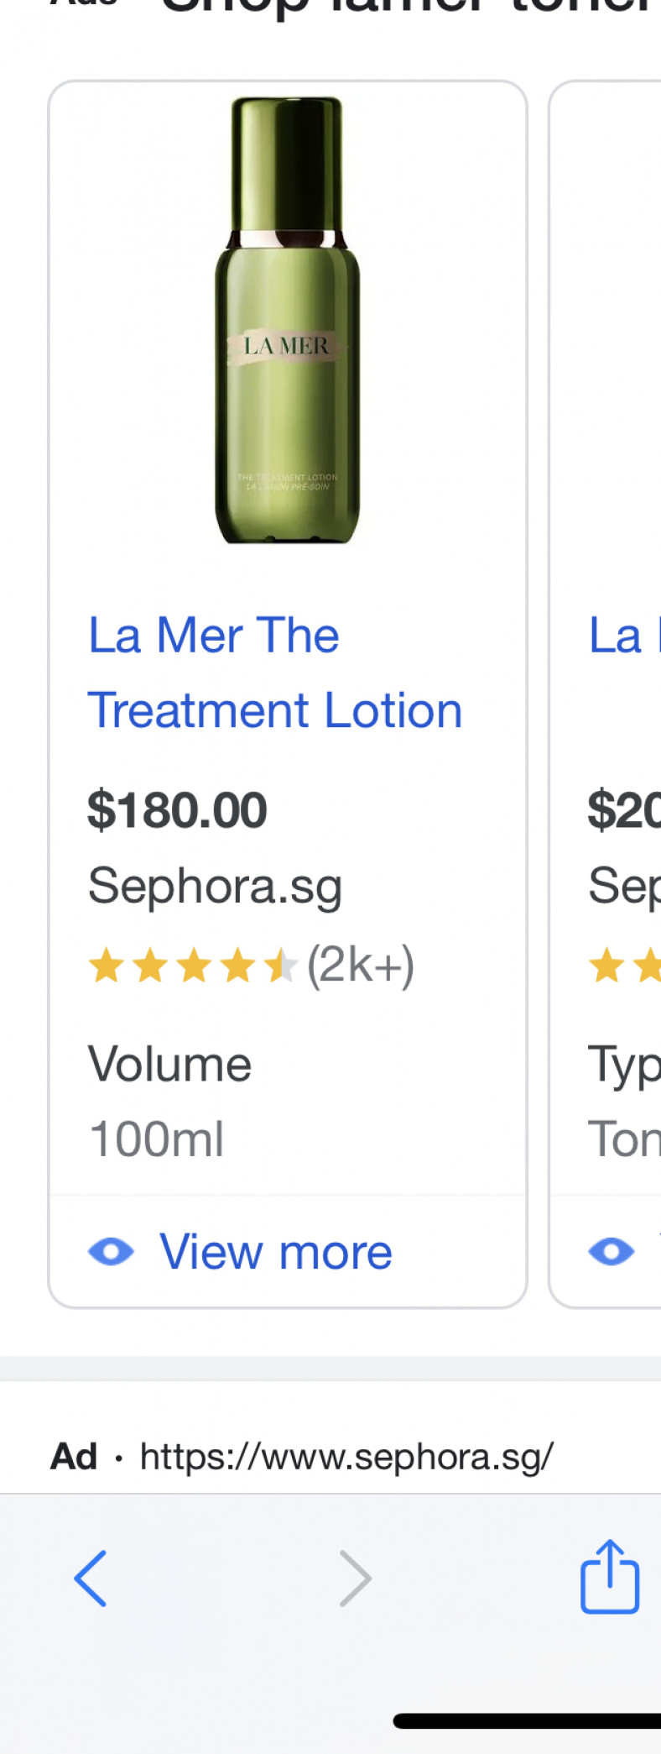Click the (2k+) review count
This screenshot has height=1754, width=661.
[x=361, y=965]
